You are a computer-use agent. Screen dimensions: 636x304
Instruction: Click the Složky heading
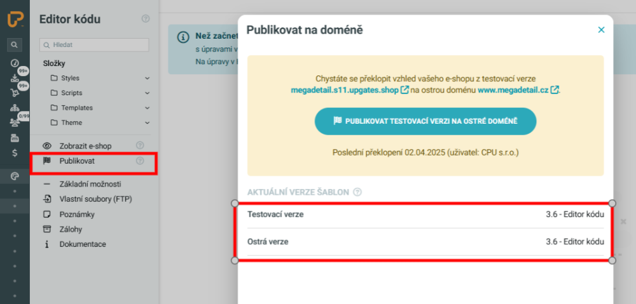coord(54,63)
